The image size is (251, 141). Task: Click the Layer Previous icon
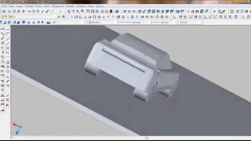[x=64, y=17]
